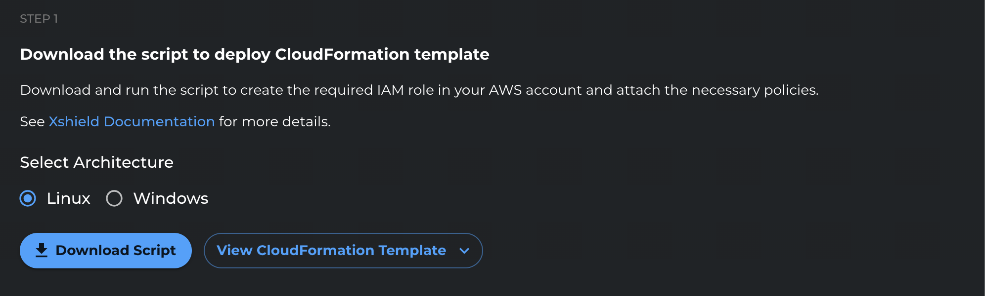Click the blue Download Script pill control
Image resolution: width=985 pixels, height=296 pixels.
click(x=105, y=250)
